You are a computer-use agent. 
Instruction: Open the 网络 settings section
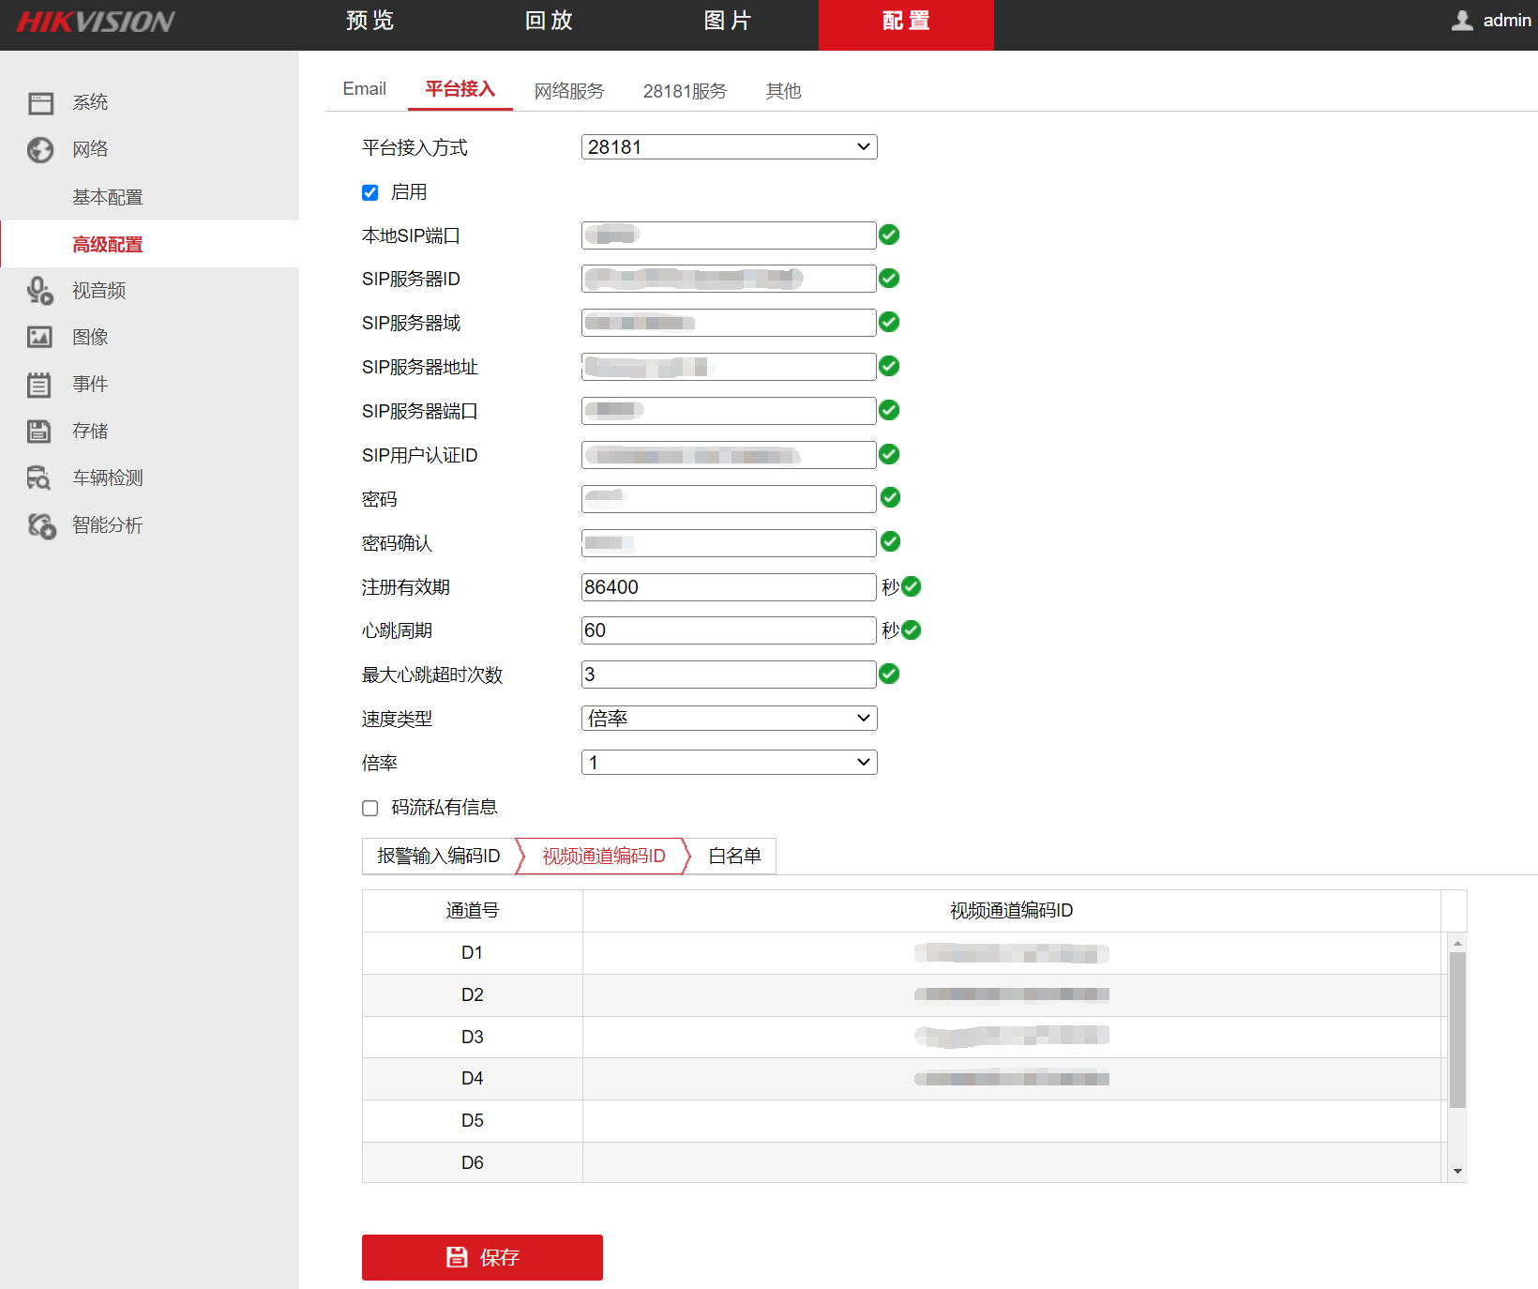click(90, 149)
